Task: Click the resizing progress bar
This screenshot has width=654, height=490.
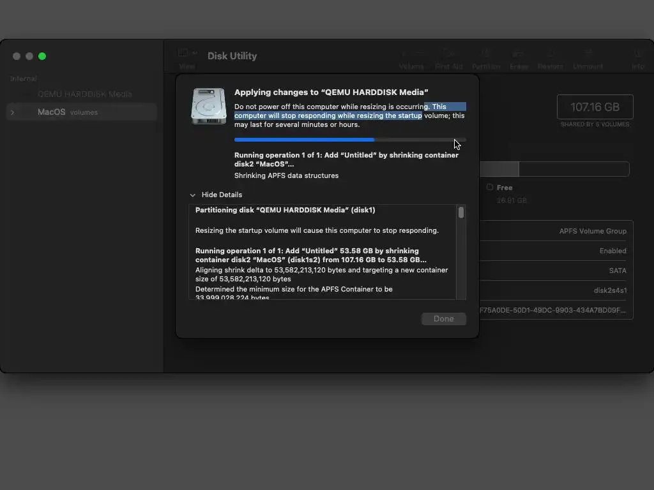Action: pos(350,140)
